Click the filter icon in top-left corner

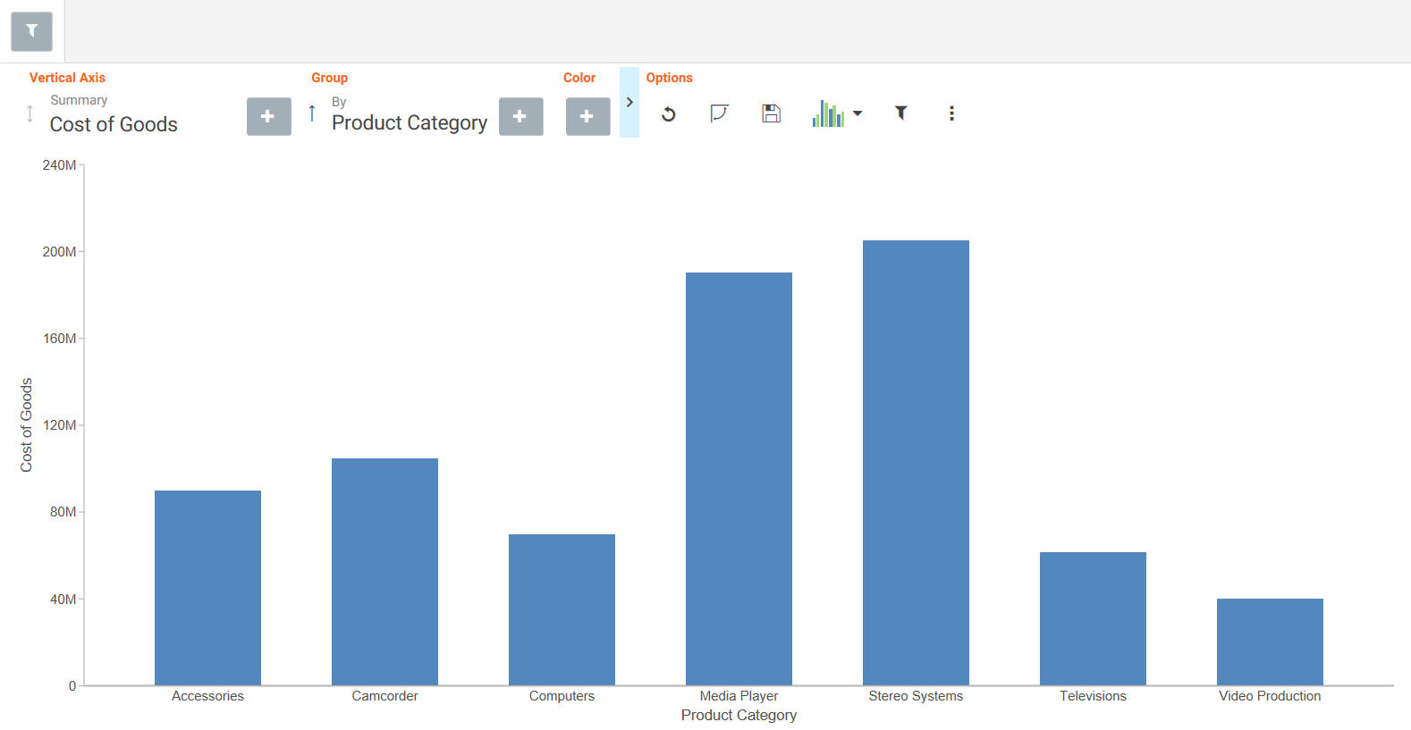(x=31, y=31)
